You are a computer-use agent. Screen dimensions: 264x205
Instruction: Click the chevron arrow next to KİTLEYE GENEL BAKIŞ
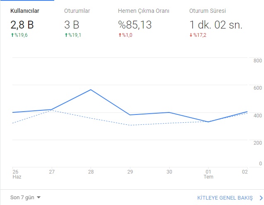pos(261,198)
